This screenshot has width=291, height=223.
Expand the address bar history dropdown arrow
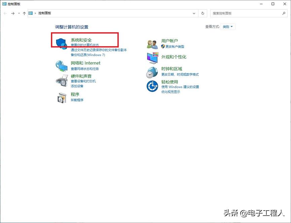[193, 13]
